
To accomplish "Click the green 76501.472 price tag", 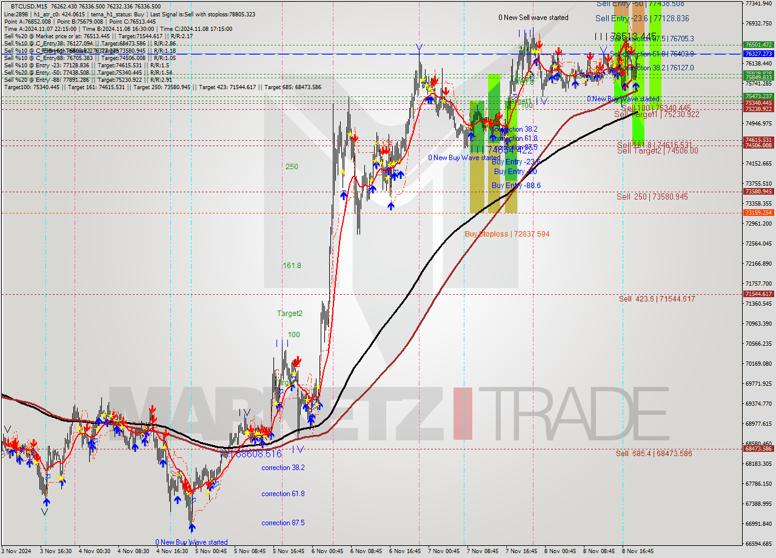I will pos(758,44).
